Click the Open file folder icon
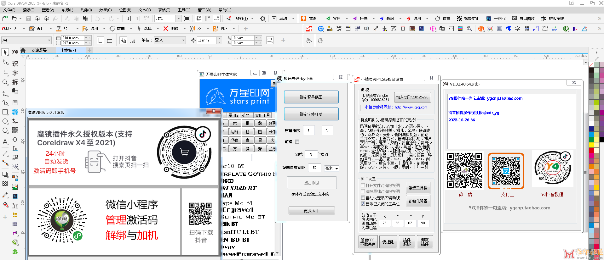This screenshot has width=604, height=260. point(14,19)
